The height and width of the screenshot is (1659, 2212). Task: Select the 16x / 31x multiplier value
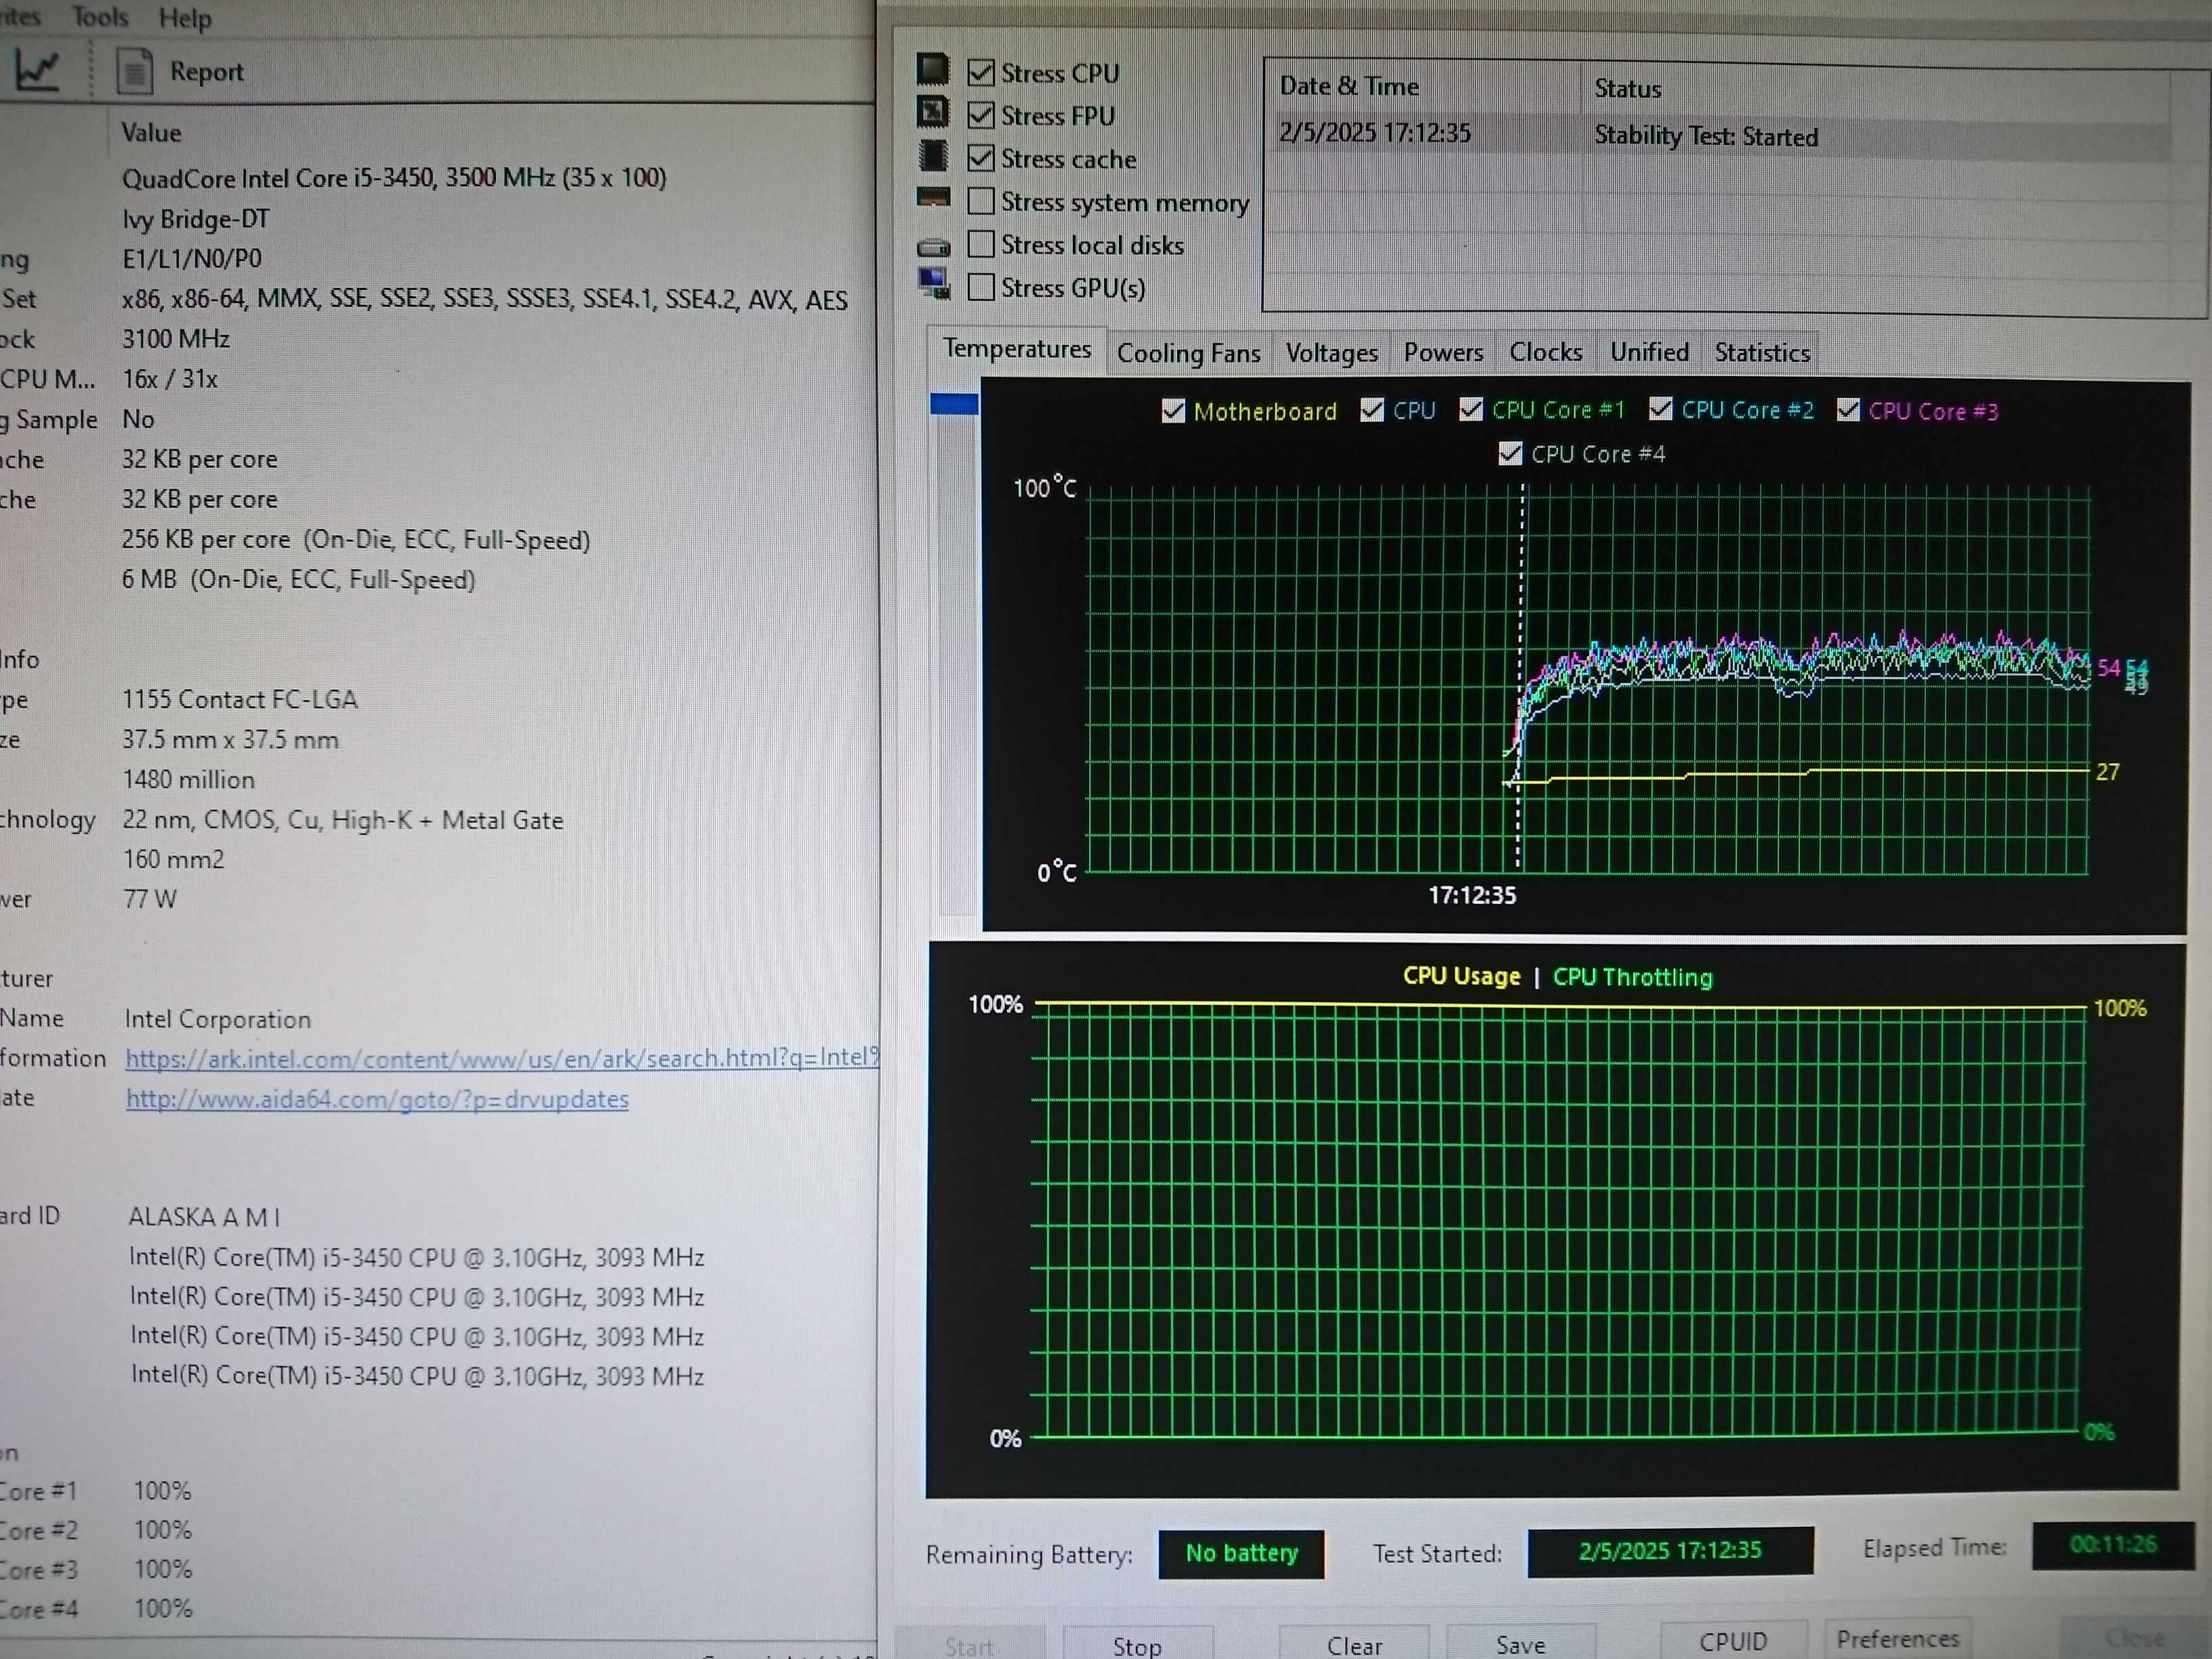click(x=169, y=379)
